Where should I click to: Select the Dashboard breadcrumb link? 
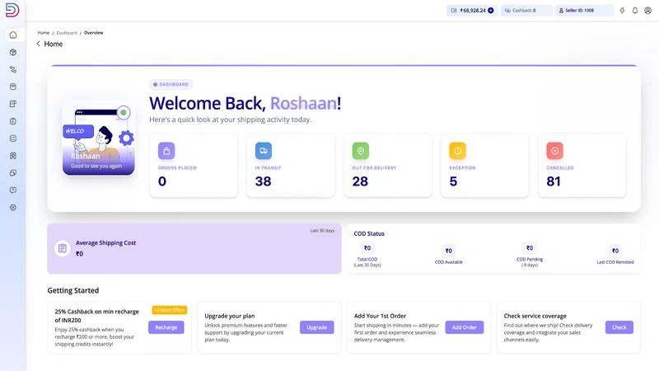point(67,33)
